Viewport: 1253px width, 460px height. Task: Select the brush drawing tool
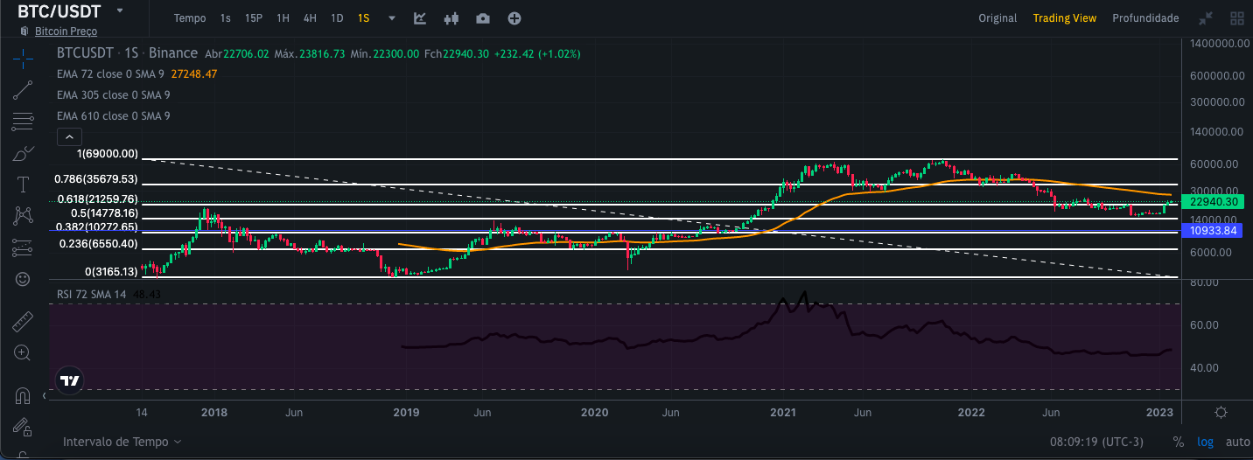tap(23, 153)
